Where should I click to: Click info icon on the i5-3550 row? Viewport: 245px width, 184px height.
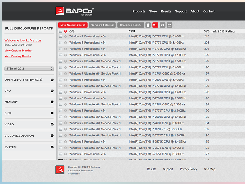click(66, 154)
